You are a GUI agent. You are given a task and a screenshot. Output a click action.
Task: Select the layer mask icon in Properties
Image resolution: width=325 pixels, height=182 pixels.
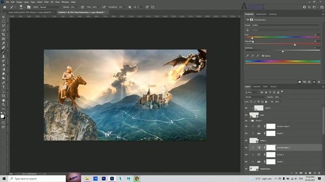click(x=251, y=20)
